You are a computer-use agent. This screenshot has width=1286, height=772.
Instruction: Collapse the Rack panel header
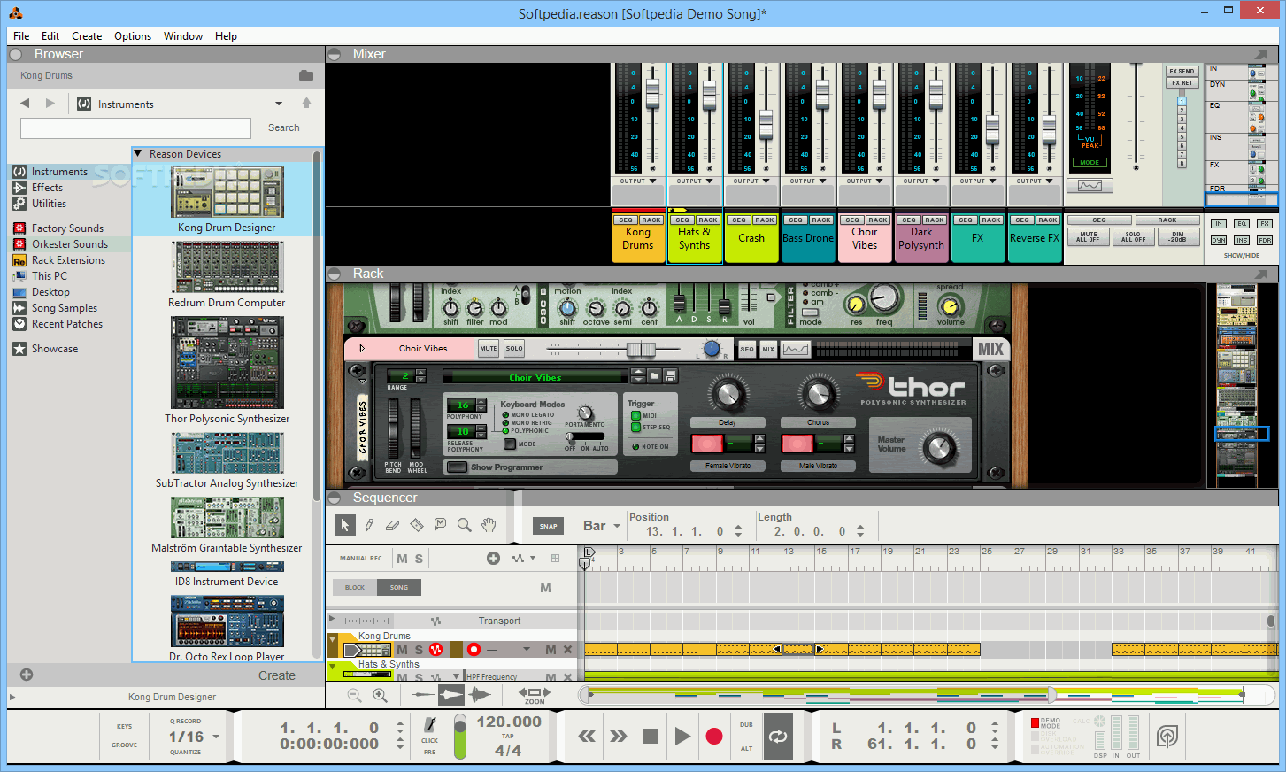click(x=335, y=274)
